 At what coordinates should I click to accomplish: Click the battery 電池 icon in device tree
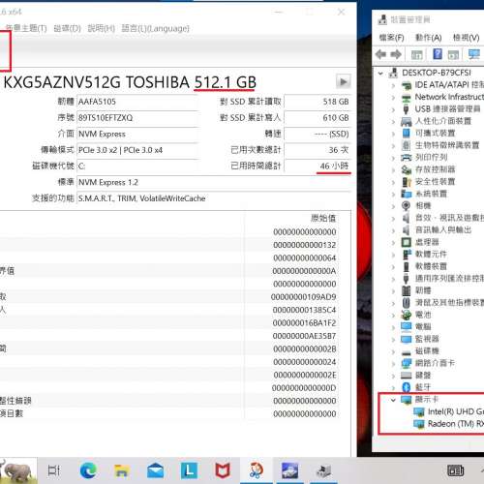[407, 315]
